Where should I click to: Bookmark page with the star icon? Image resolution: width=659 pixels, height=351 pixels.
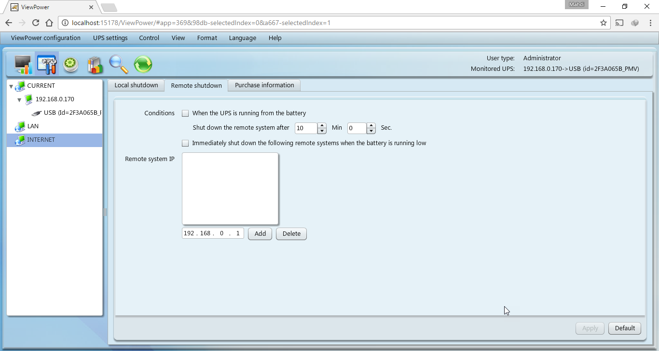(603, 23)
